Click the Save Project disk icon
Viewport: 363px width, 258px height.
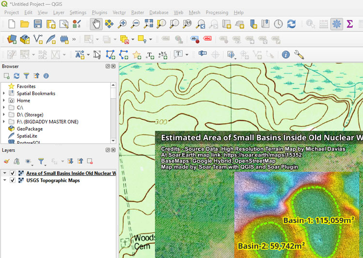pos(37,24)
